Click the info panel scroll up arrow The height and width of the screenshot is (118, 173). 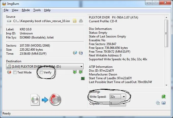pyautogui.click(x=166, y=17)
